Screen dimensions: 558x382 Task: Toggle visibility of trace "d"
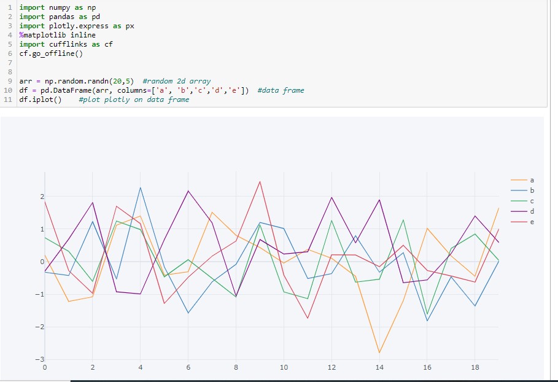[x=532, y=211]
